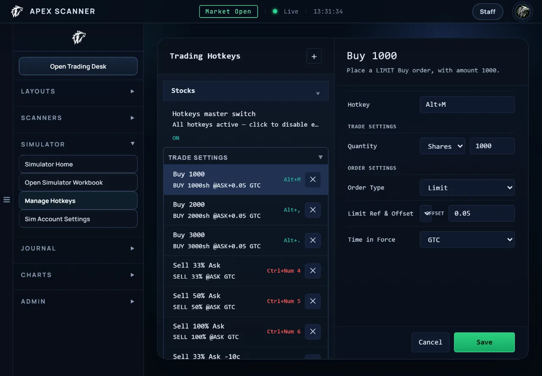Click the Quantity value field 1000
This screenshot has width=542, height=376.
(x=492, y=146)
